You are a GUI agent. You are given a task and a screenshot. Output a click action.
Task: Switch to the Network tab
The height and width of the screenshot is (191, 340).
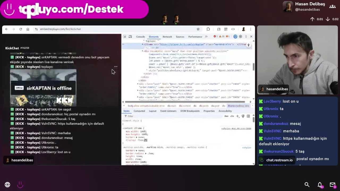point(167,37)
